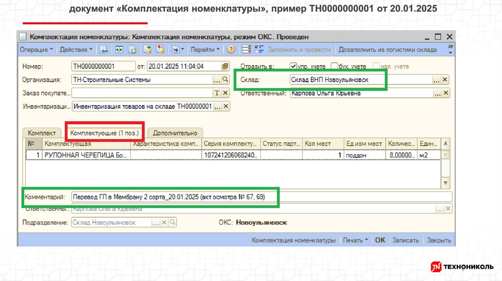This screenshot has width=502, height=281.
Task: Click the Post document toolbar icon
Action: click(x=147, y=49)
